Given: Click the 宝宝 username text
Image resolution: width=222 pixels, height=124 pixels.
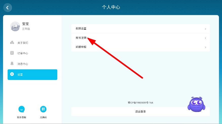Looking at the screenshot, I should [26, 24].
